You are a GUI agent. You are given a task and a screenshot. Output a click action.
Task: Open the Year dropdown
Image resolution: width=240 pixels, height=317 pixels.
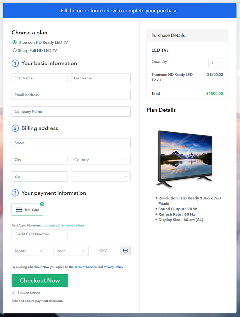coord(71,251)
